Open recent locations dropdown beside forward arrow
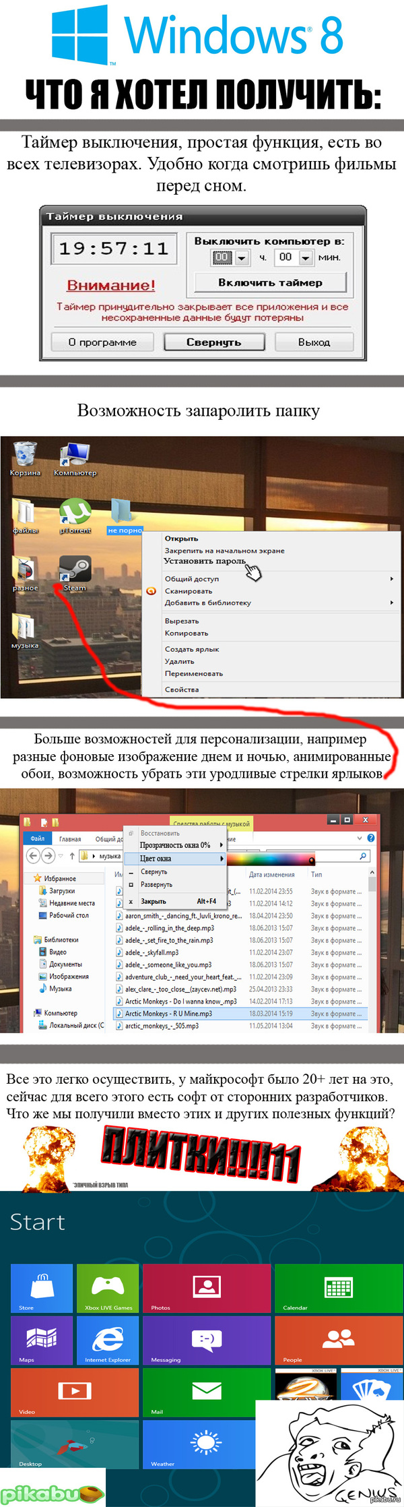404x1507 pixels. pyautogui.click(x=61, y=856)
